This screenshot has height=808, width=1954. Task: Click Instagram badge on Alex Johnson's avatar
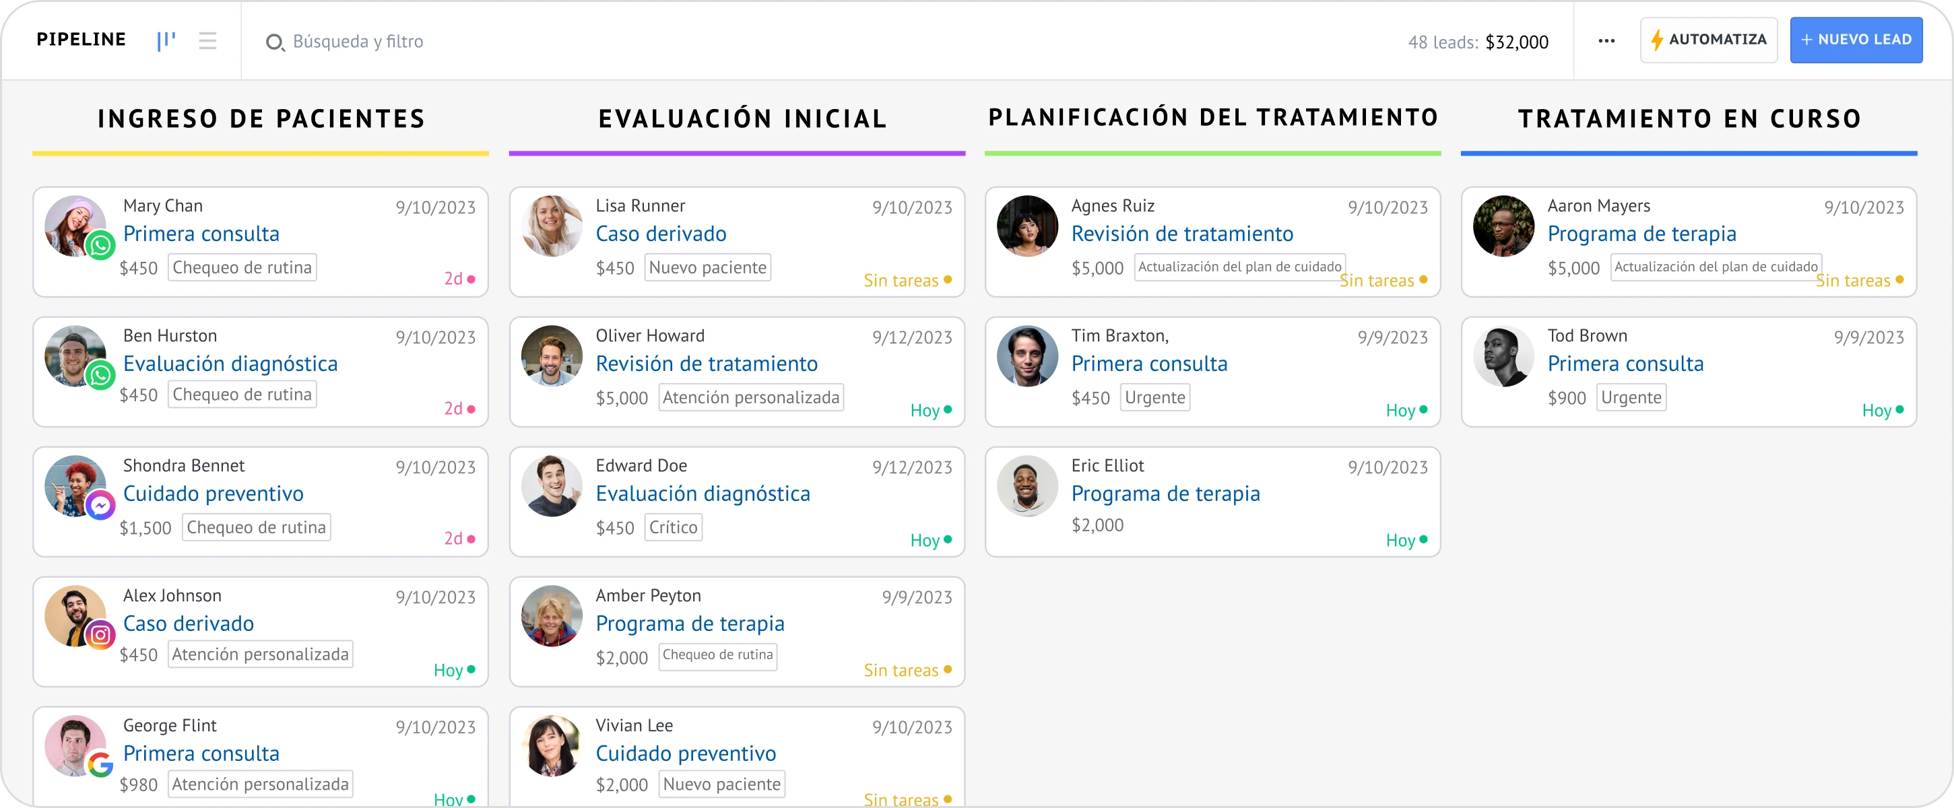[x=100, y=635]
